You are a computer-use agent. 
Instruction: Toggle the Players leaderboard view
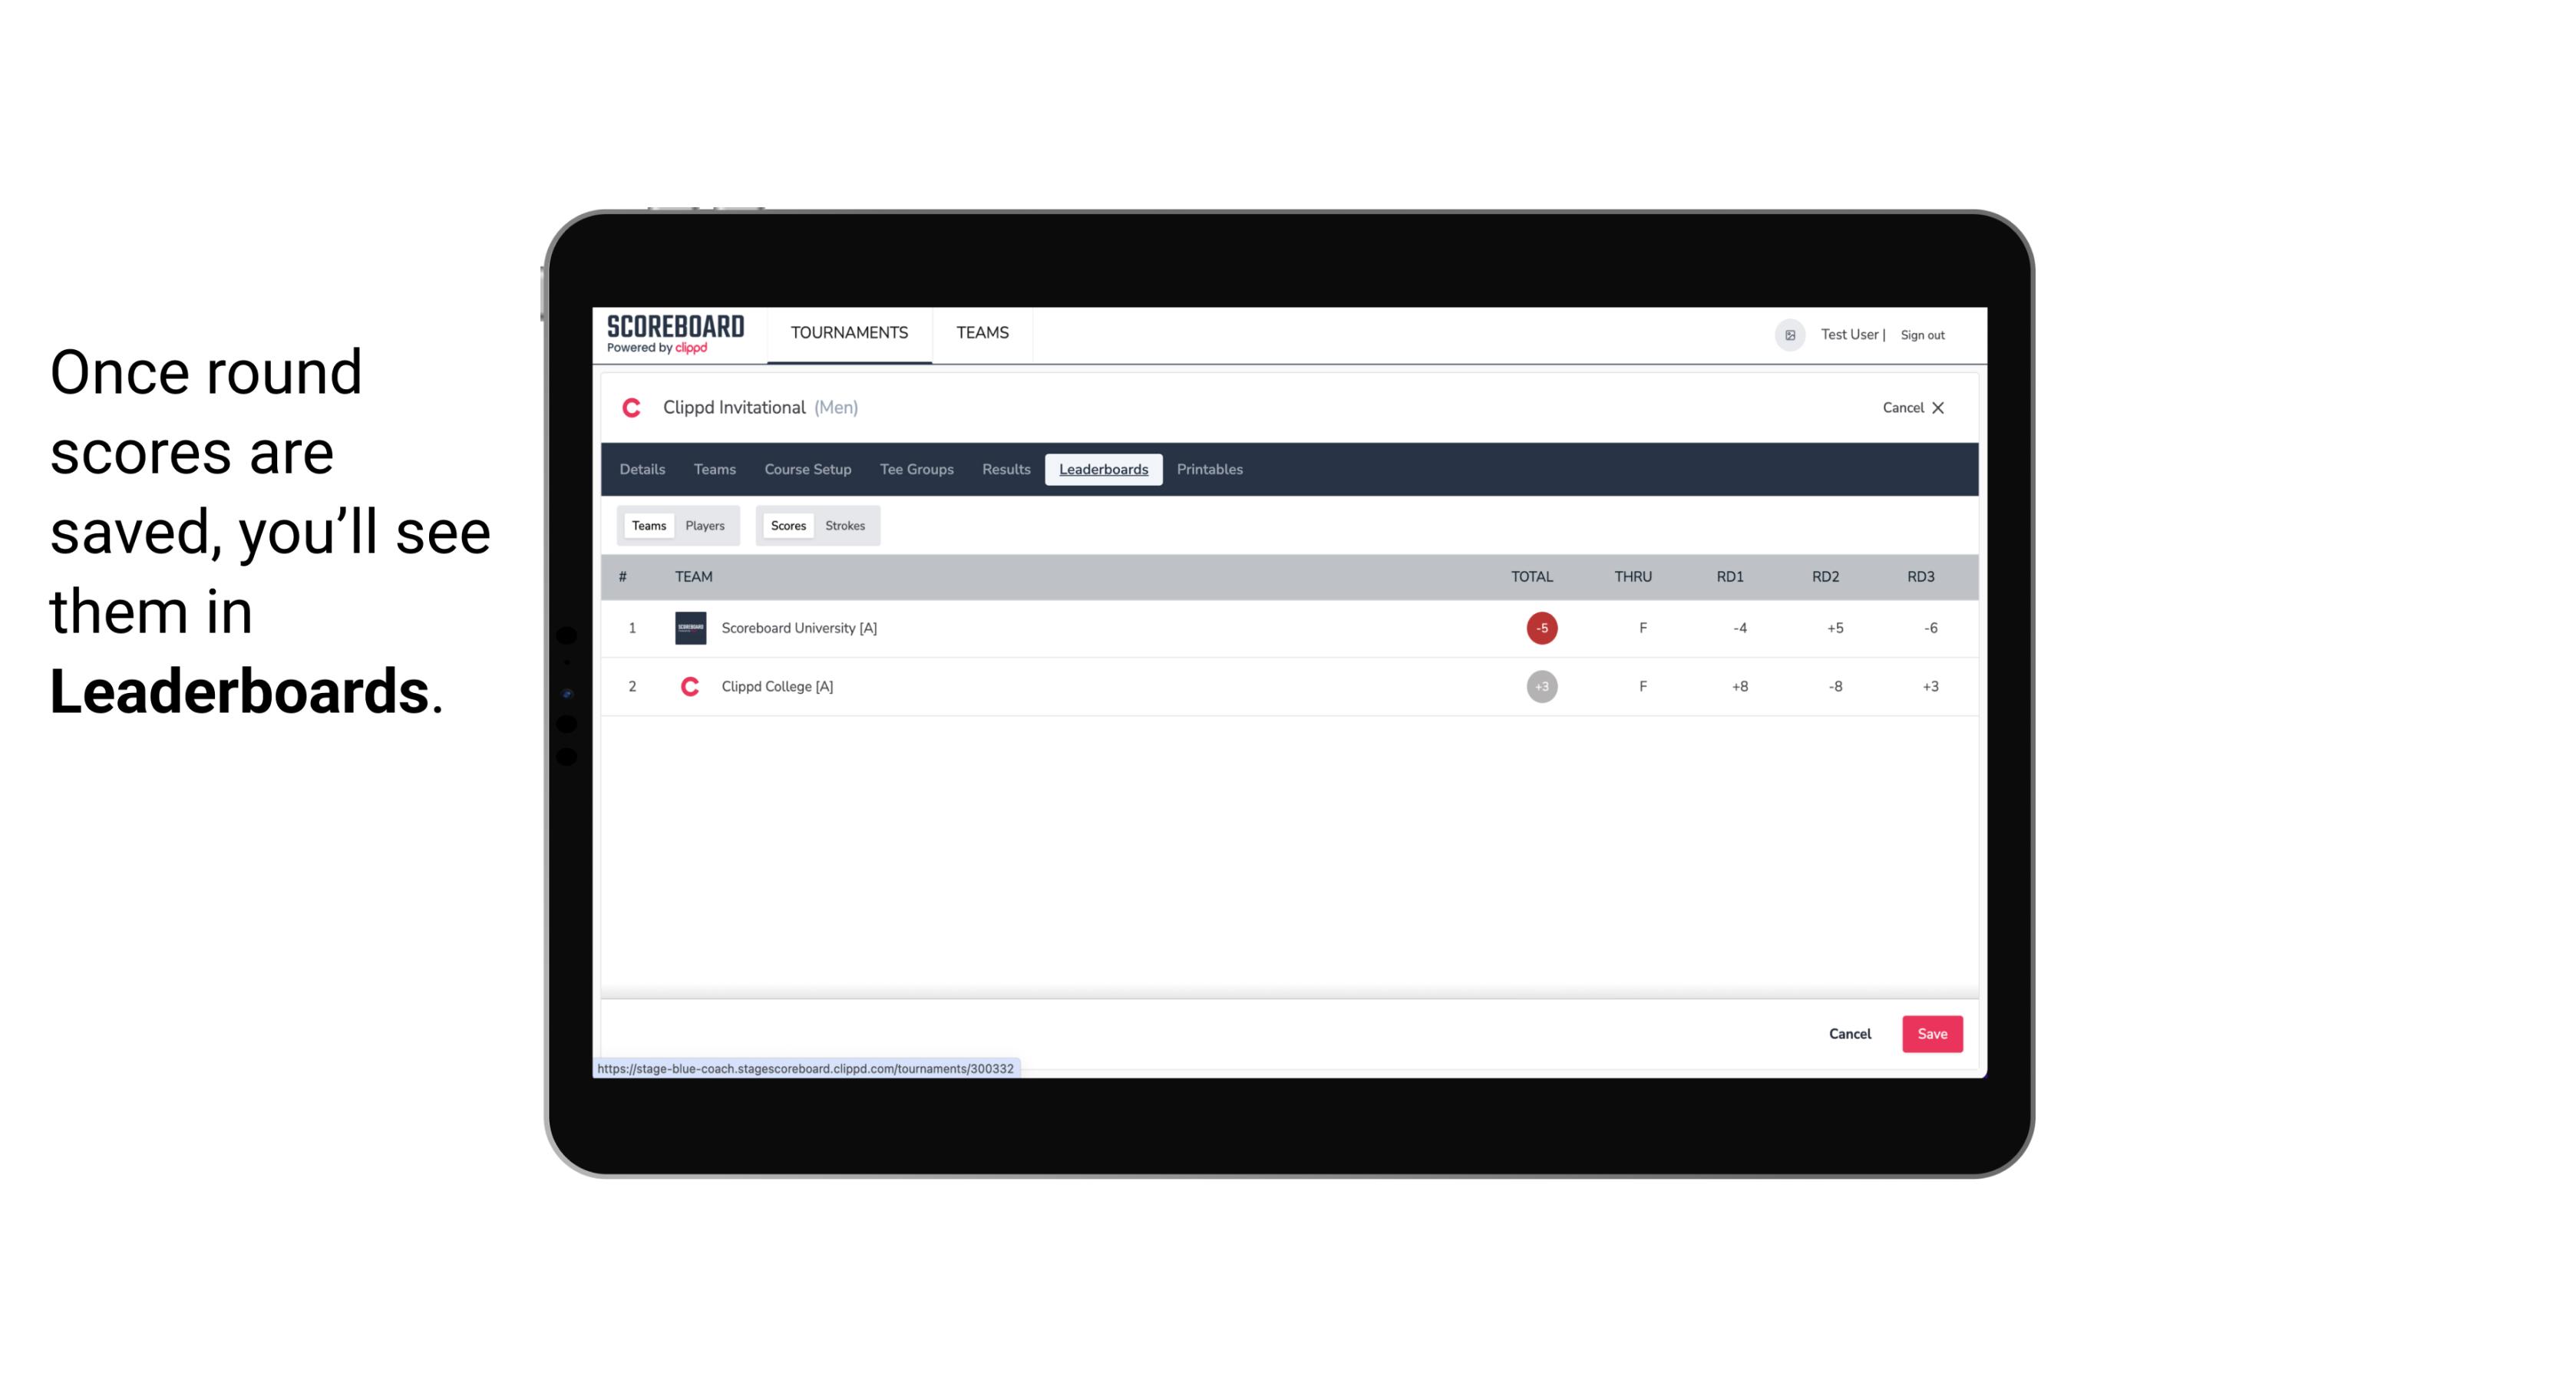click(x=705, y=526)
